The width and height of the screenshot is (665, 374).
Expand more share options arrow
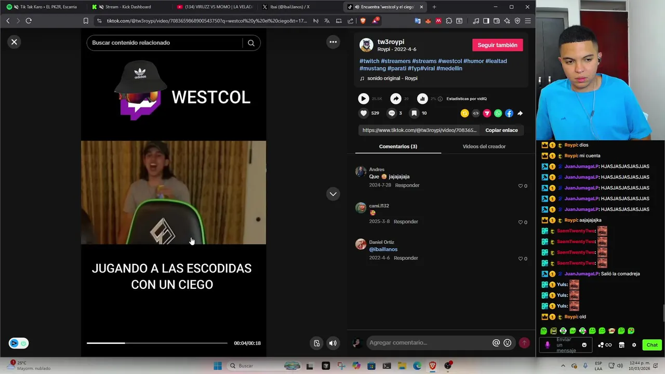(520, 113)
